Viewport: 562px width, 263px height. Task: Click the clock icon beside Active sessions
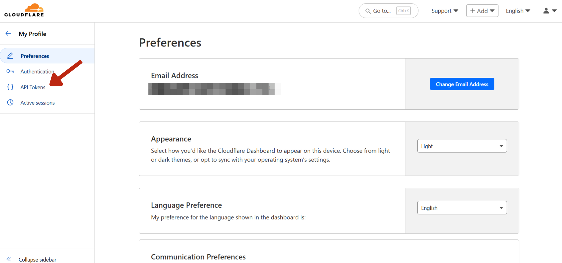10,102
